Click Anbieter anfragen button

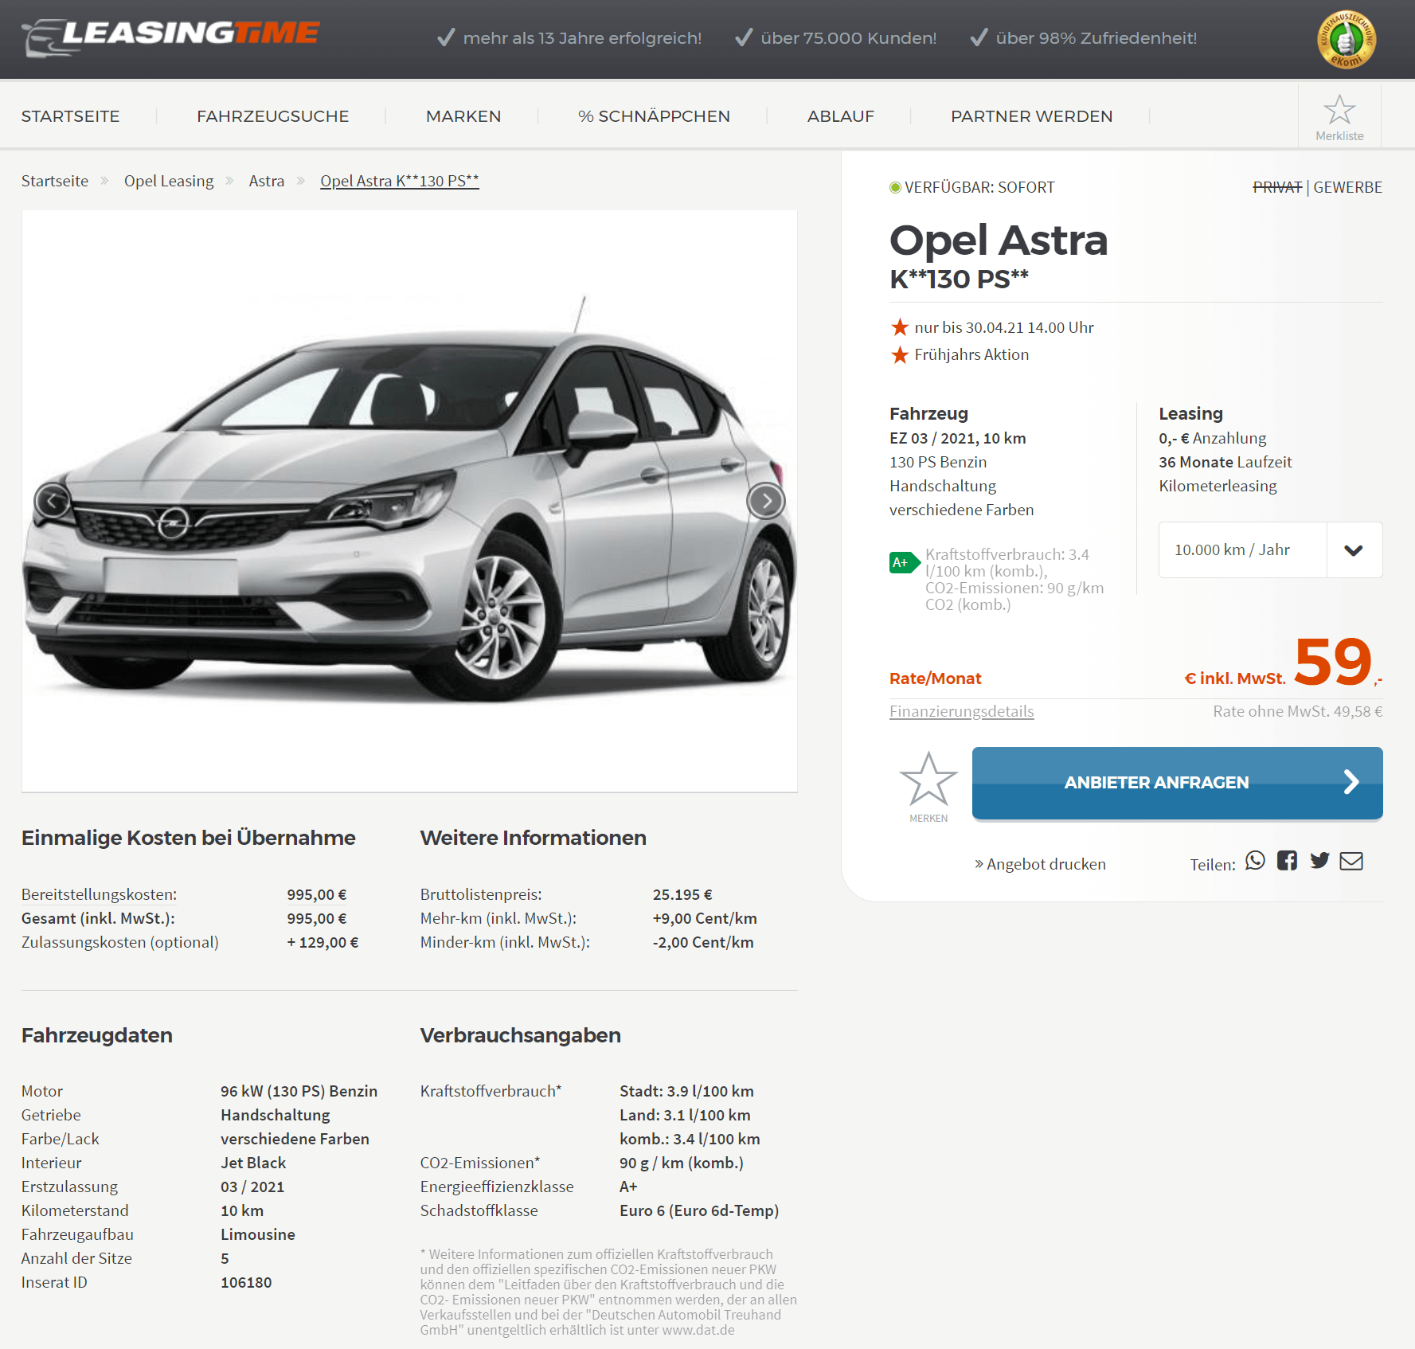click(1177, 783)
